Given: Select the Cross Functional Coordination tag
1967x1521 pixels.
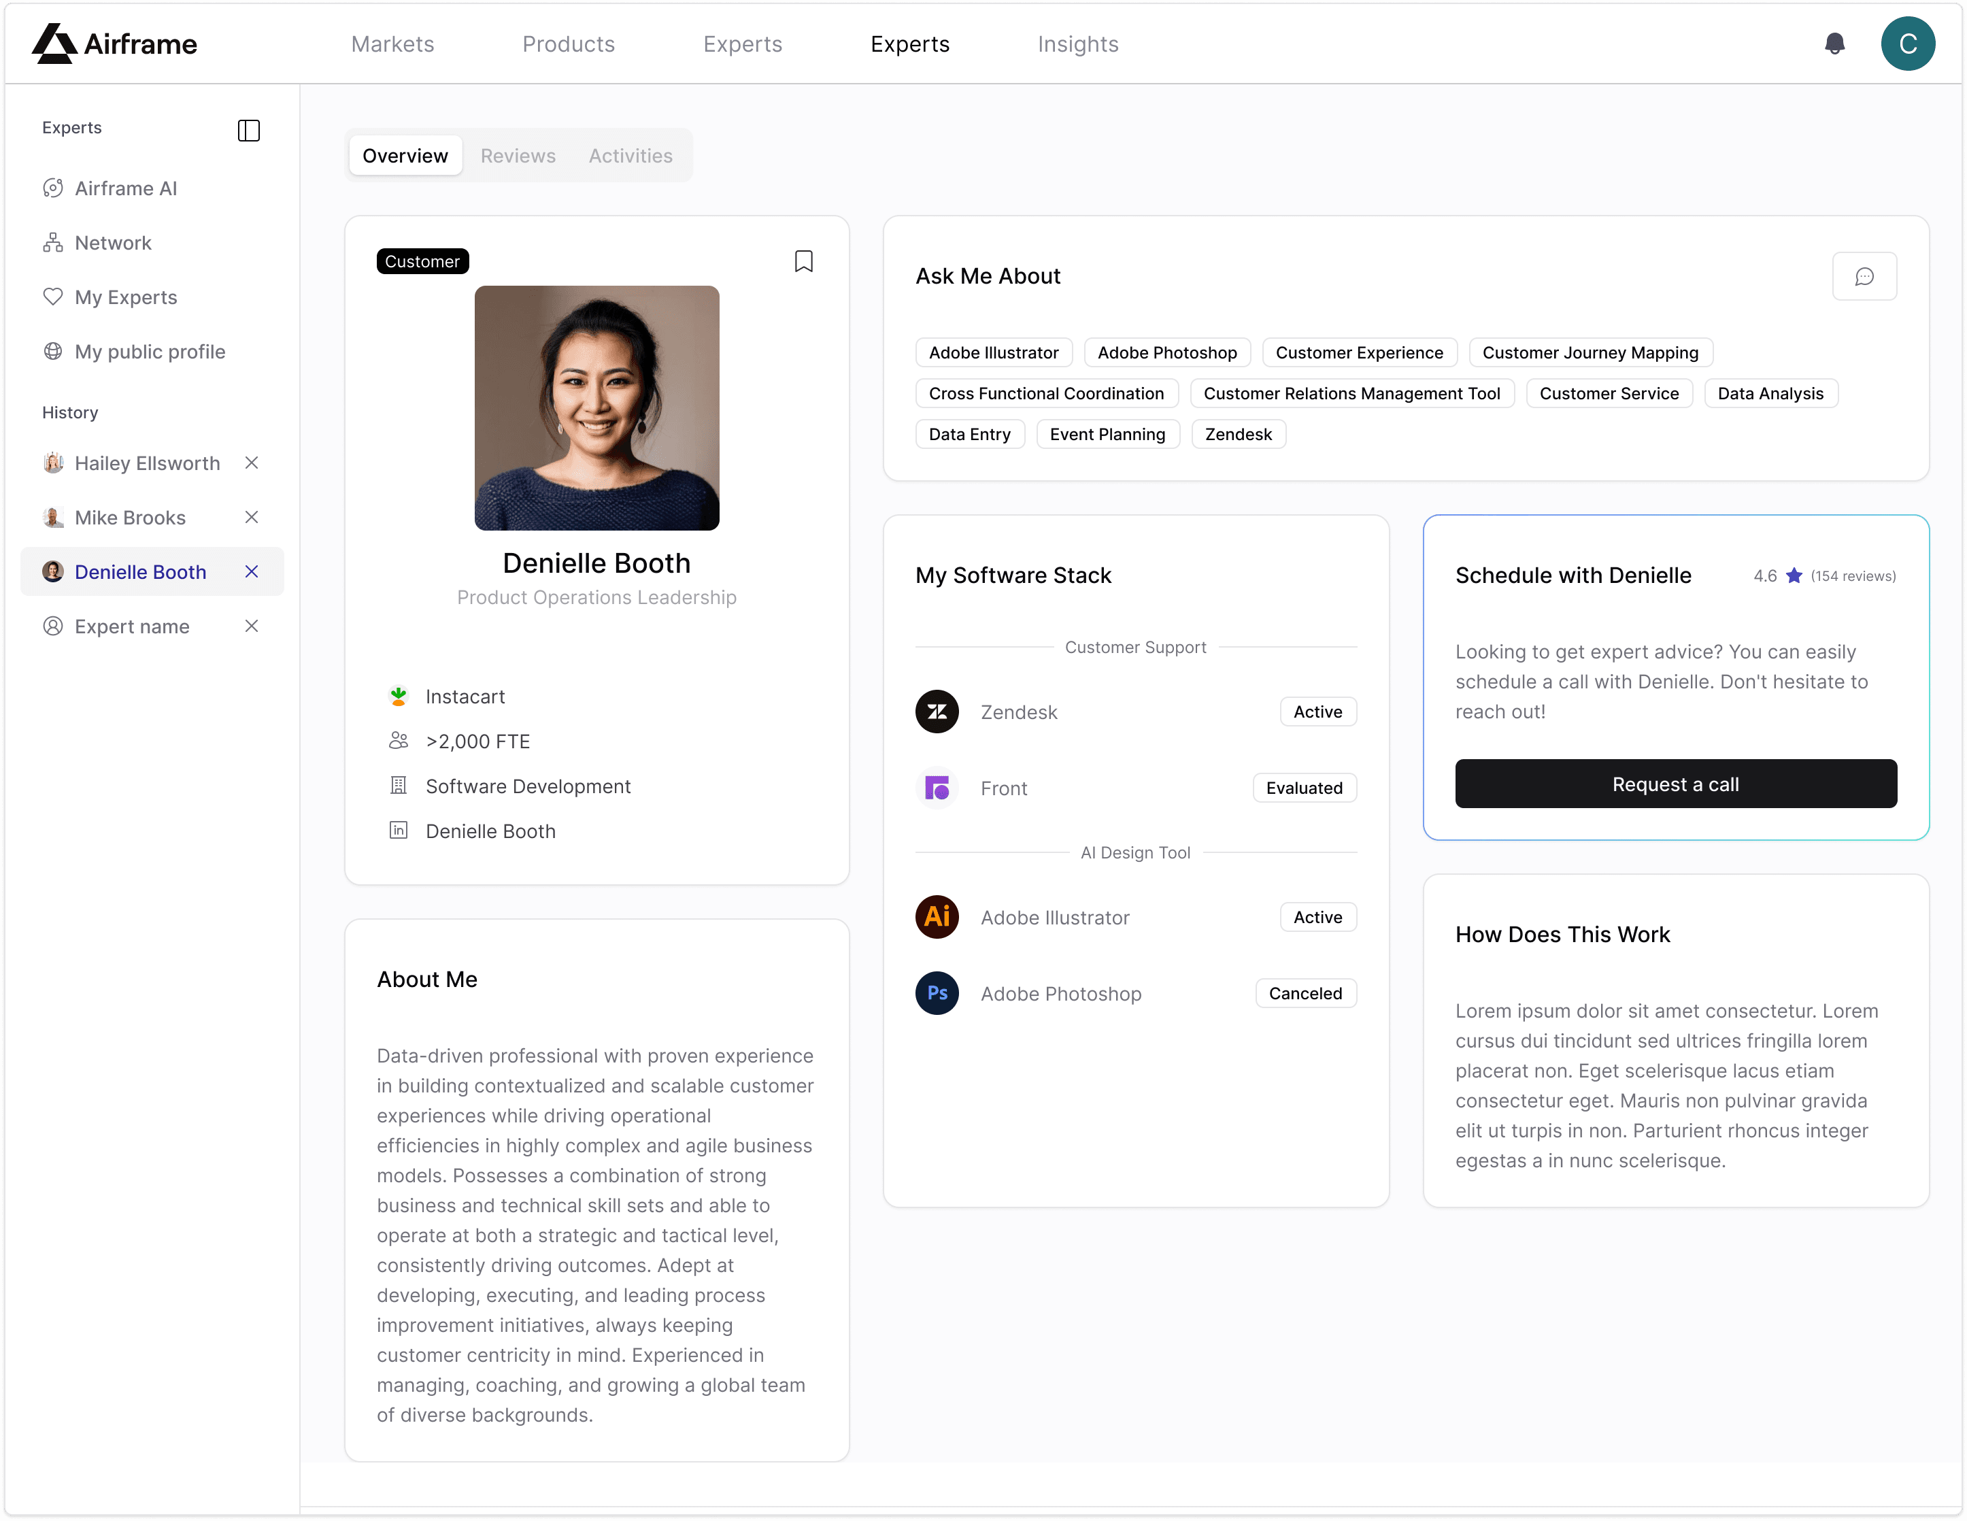Looking at the screenshot, I should (x=1047, y=392).
